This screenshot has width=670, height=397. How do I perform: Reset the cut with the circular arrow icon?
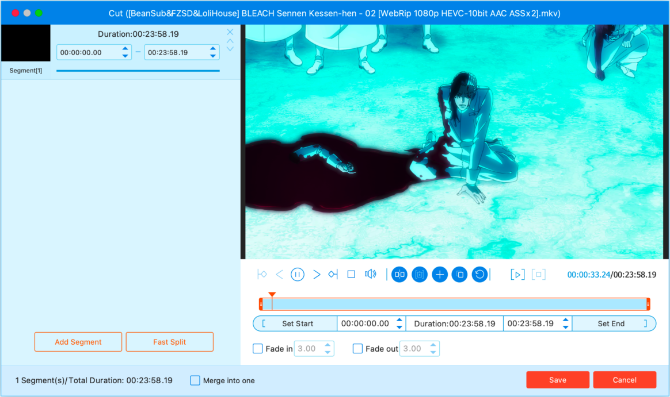pos(480,274)
